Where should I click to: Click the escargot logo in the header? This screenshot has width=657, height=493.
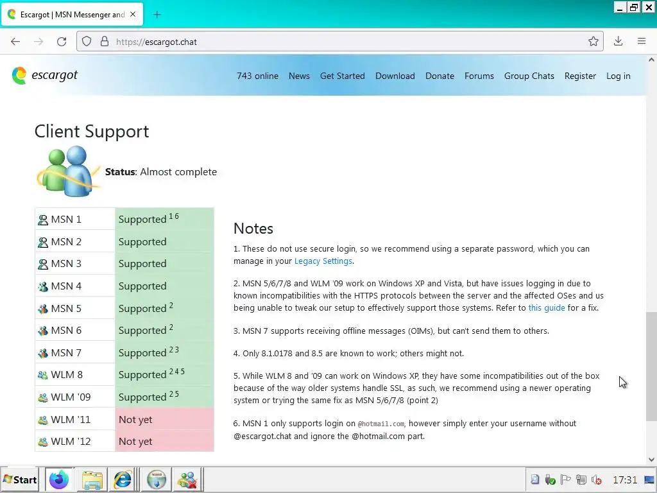pyautogui.click(x=45, y=76)
